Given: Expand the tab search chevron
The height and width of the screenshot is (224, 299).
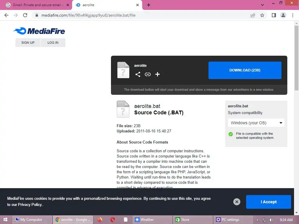Looking at the screenshot, I should tap(263, 5).
